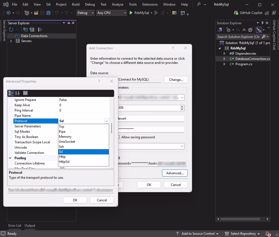The width and height of the screenshot is (279, 237).
Task: Open the Debug menu
Action: pos(90,4)
